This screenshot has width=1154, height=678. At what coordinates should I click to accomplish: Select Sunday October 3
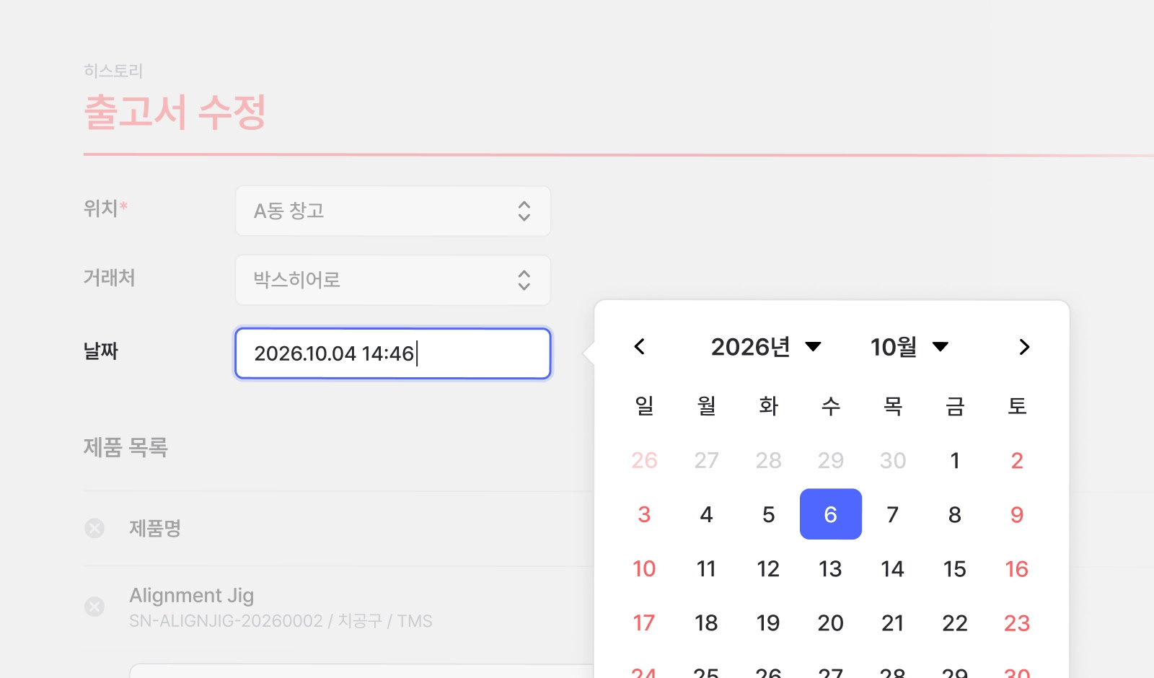(x=644, y=514)
